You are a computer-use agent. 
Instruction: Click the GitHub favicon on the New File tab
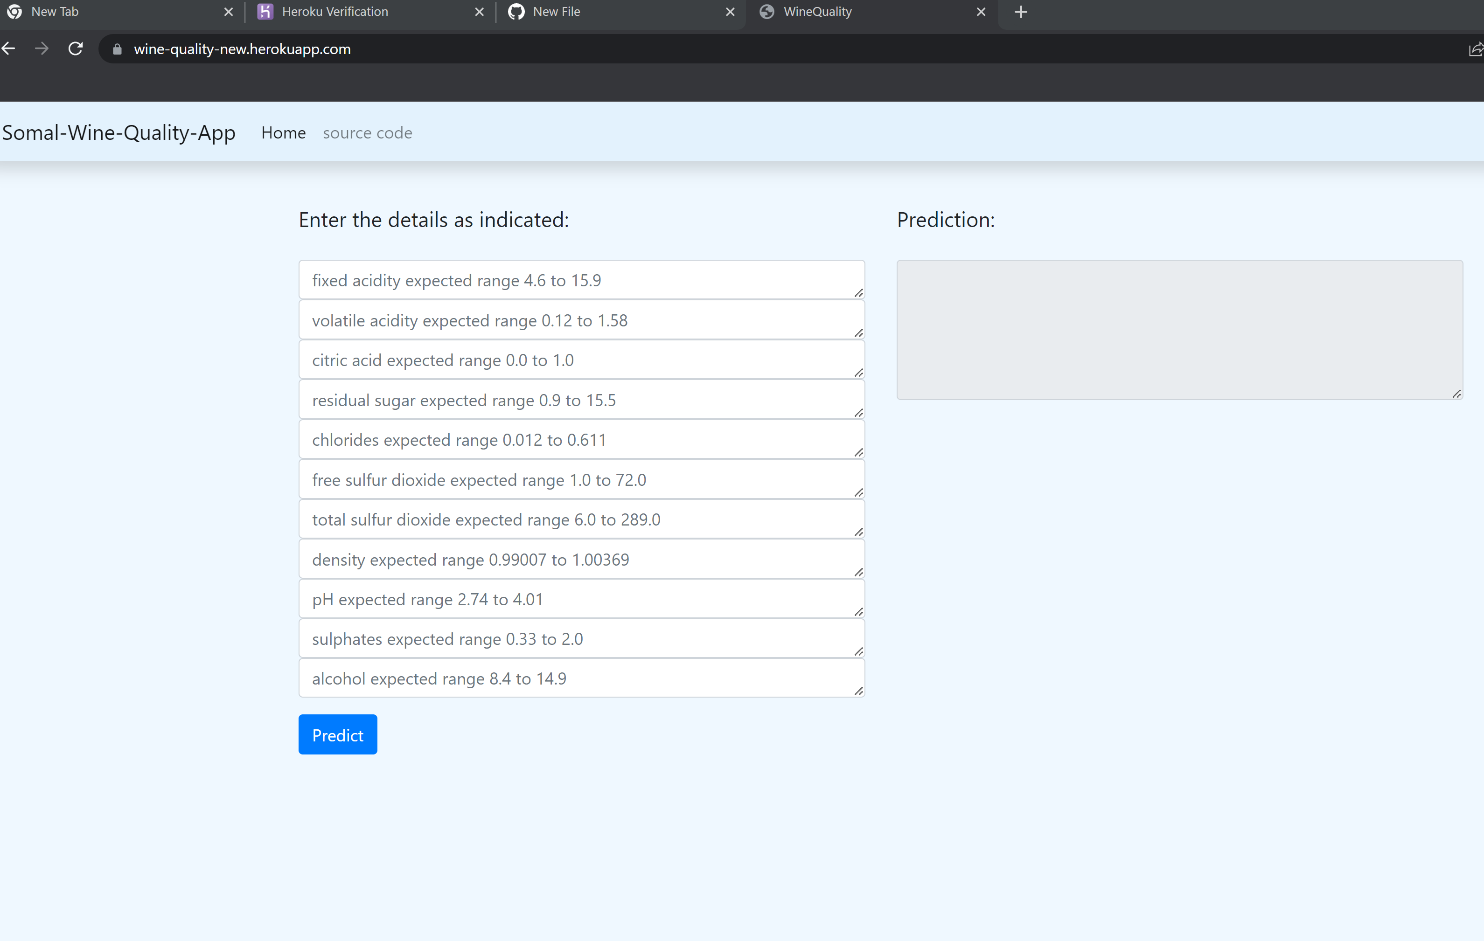click(x=516, y=12)
